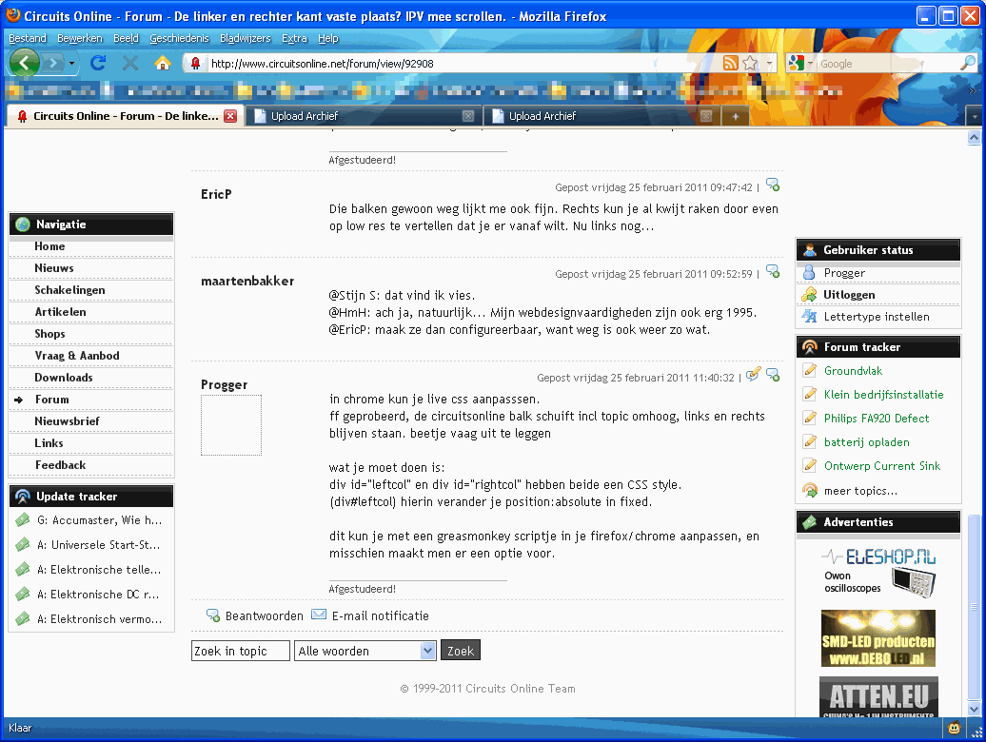Bookmark page with star icon
Screen dimensions: 986x742
pos(750,64)
